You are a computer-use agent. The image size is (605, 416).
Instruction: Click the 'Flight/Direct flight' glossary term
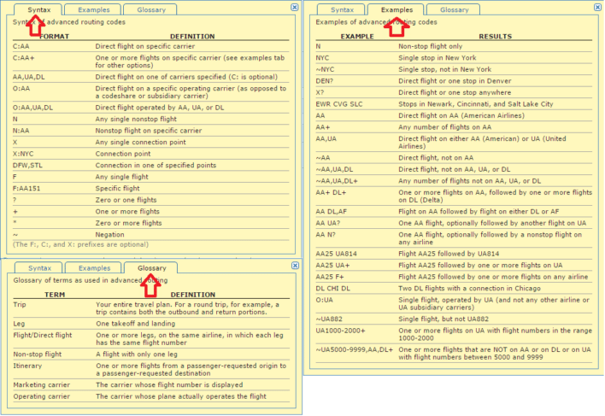43,335
